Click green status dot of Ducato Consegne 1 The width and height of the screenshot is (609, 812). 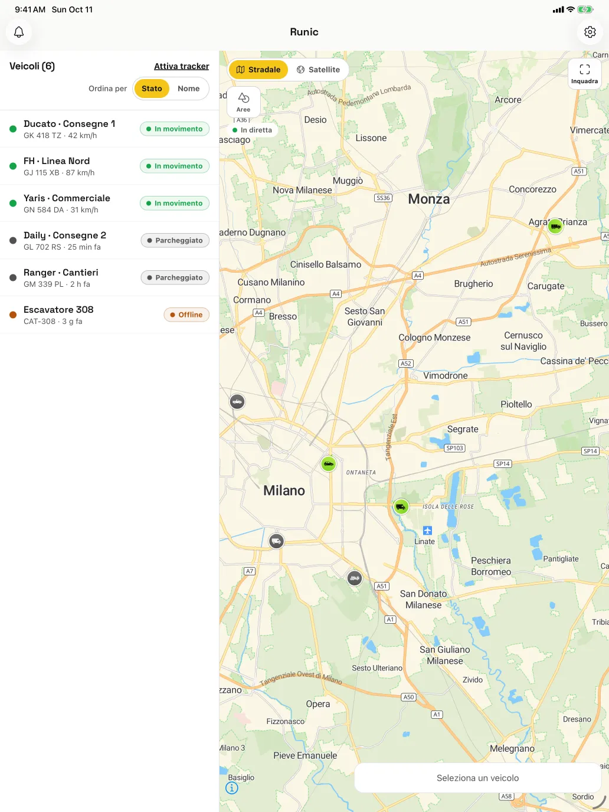tap(13, 129)
